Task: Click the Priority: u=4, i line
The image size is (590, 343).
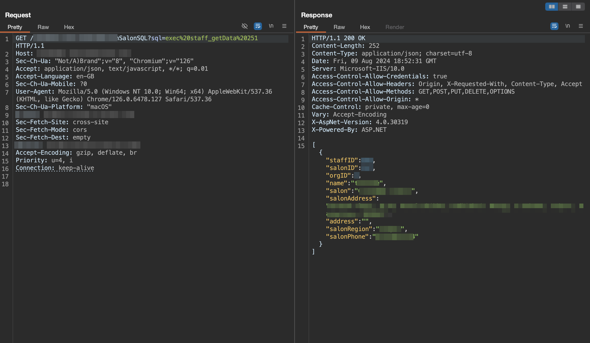Action: (44, 160)
